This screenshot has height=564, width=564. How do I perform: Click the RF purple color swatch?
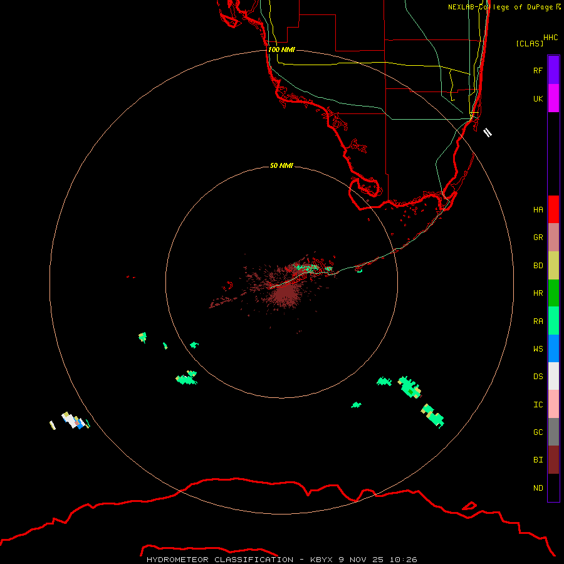[553, 70]
